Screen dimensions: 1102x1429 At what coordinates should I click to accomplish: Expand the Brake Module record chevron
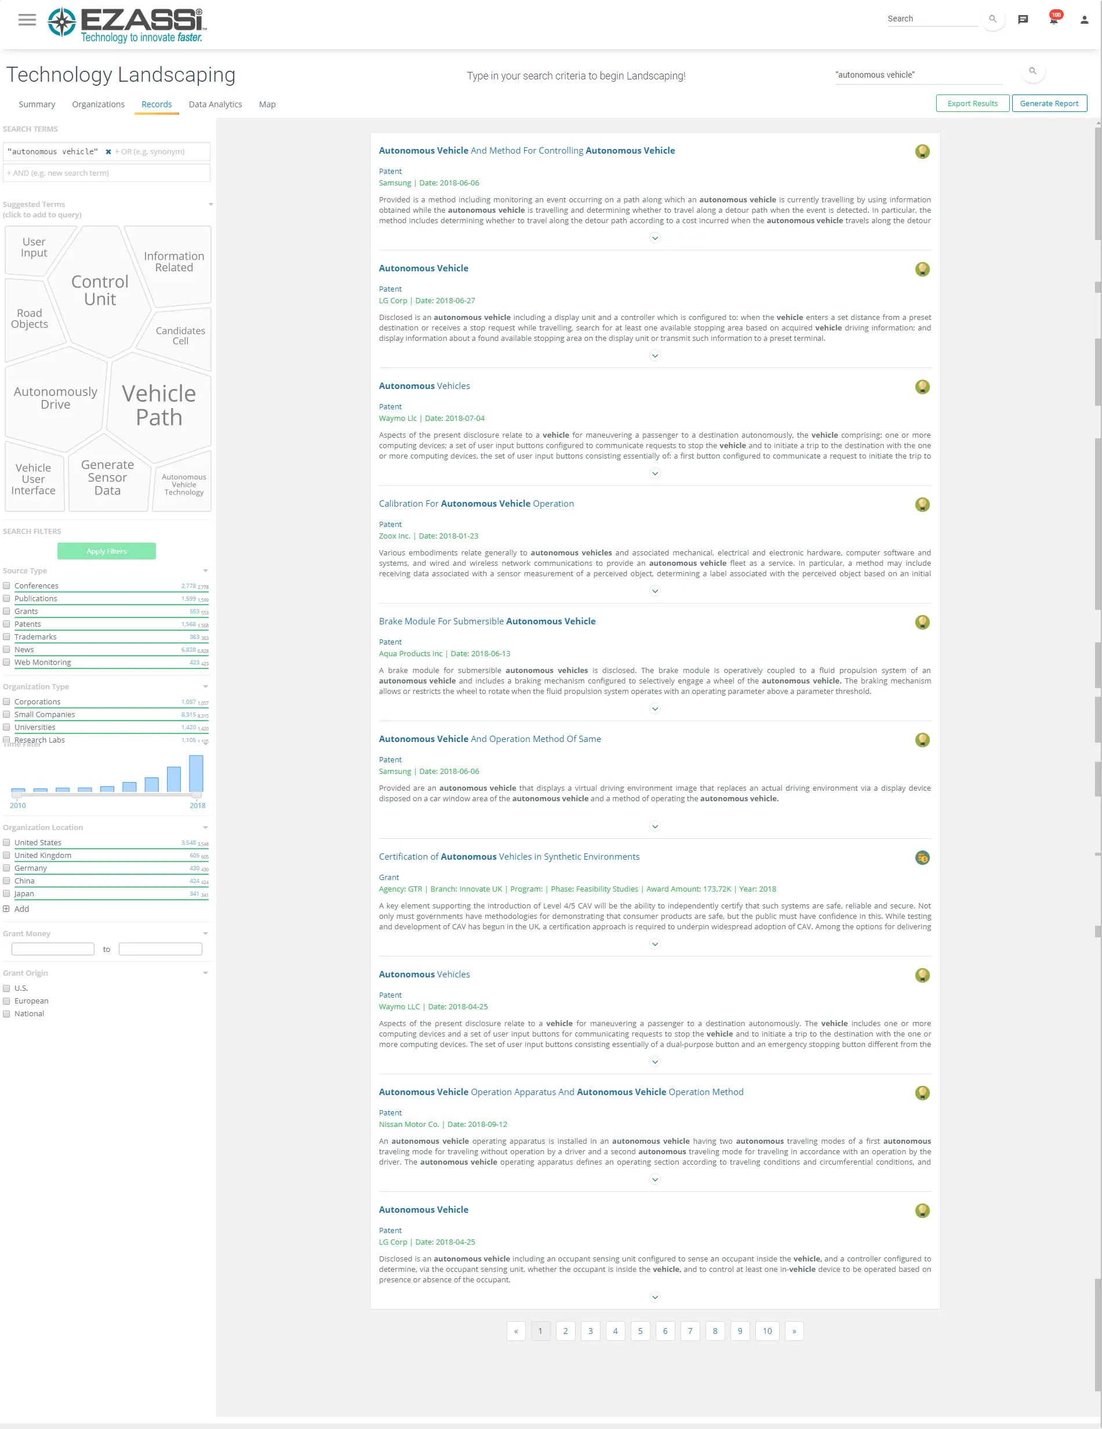click(655, 708)
